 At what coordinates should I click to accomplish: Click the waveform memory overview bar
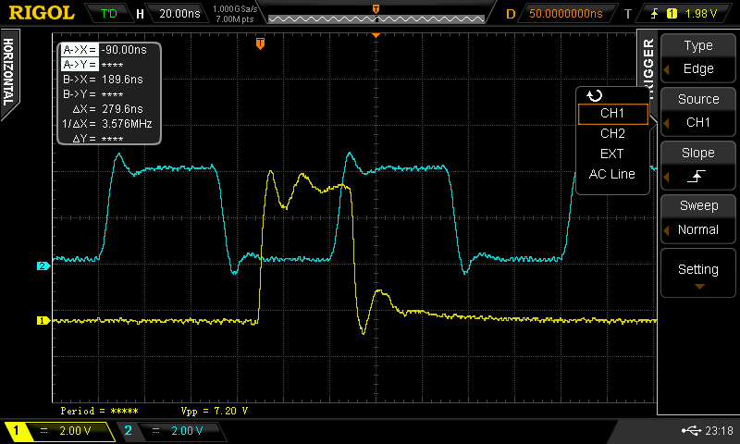376,18
